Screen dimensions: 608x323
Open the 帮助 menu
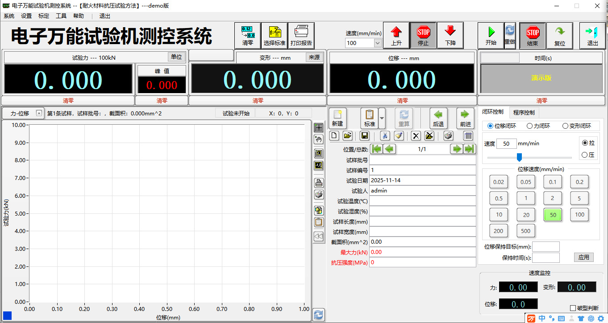[79, 16]
